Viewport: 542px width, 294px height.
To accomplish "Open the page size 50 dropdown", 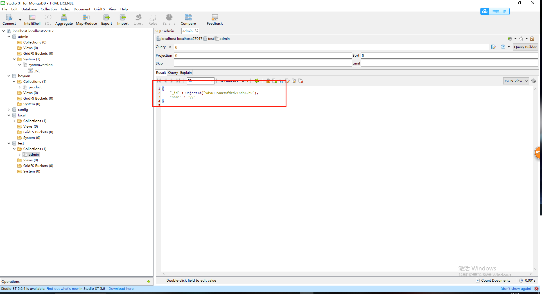I will click(x=212, y=81).
